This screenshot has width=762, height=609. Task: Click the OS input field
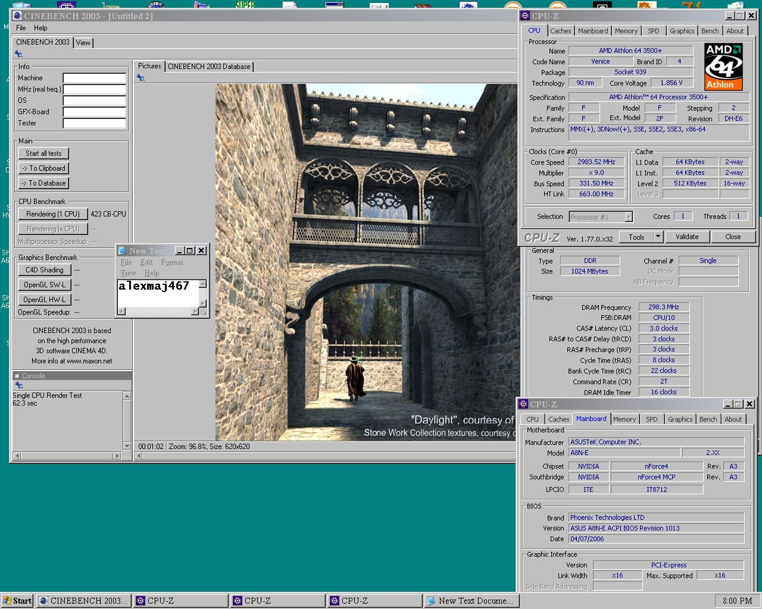(95, 101)
